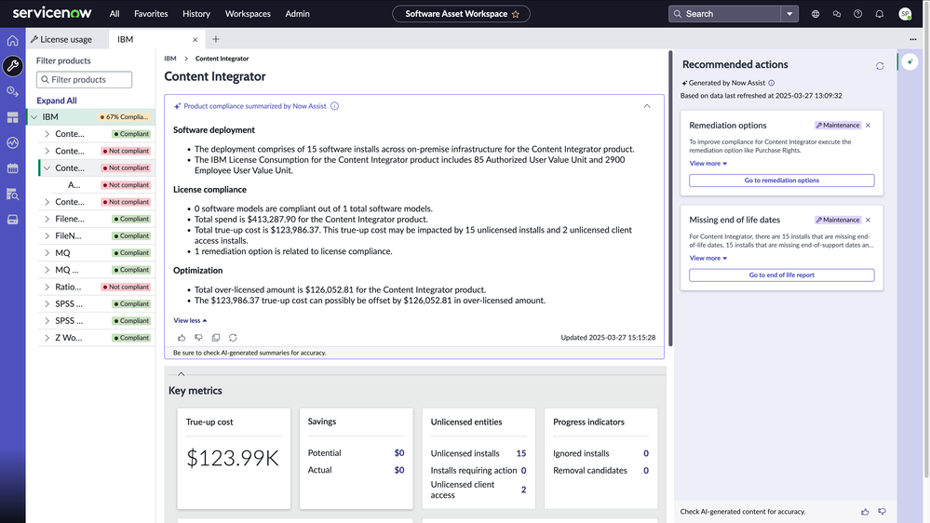Expand the Ratio... product row
The width and height of the screenshot is (930, 523).
pos(47,287)
